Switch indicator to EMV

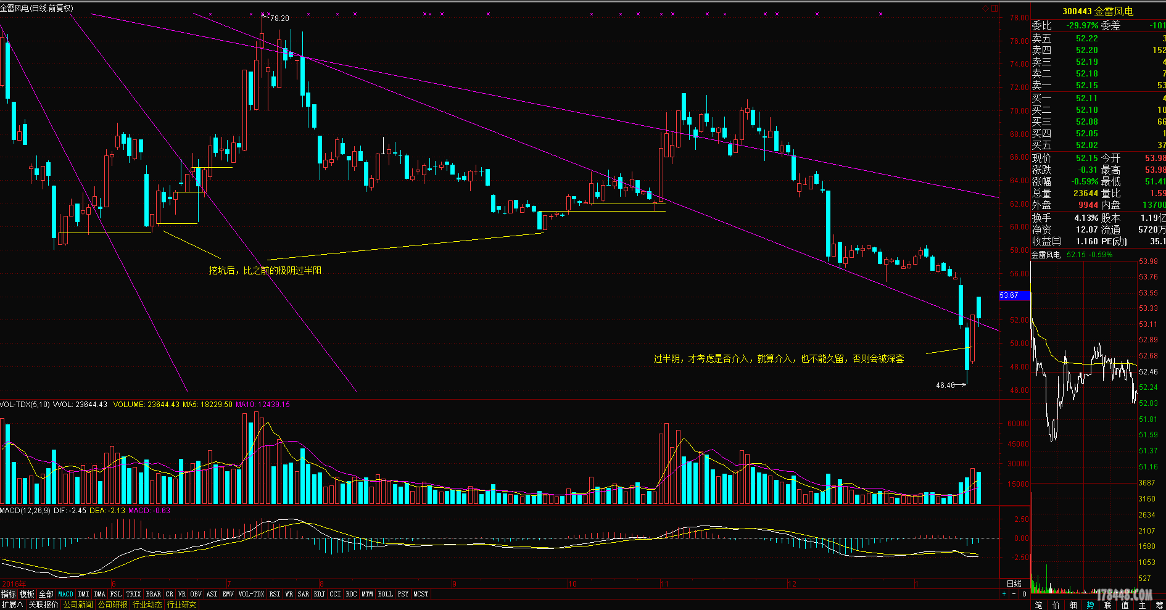pyautogui.click(x=228, y=594)
